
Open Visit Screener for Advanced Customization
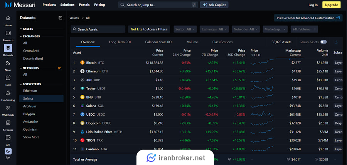point(308,18)
